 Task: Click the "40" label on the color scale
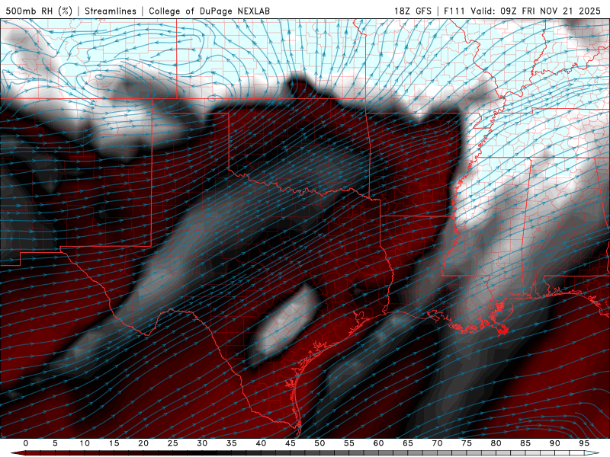[261, 443]
